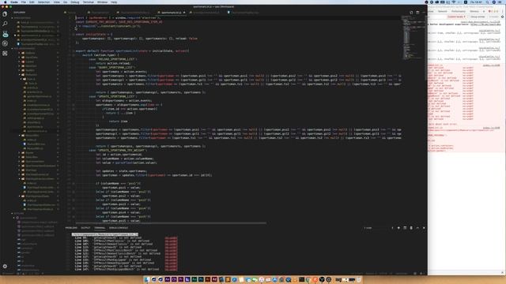Select the active sportsmanList.js editor tab
The image size is (506, 284).
pos(171,13)
